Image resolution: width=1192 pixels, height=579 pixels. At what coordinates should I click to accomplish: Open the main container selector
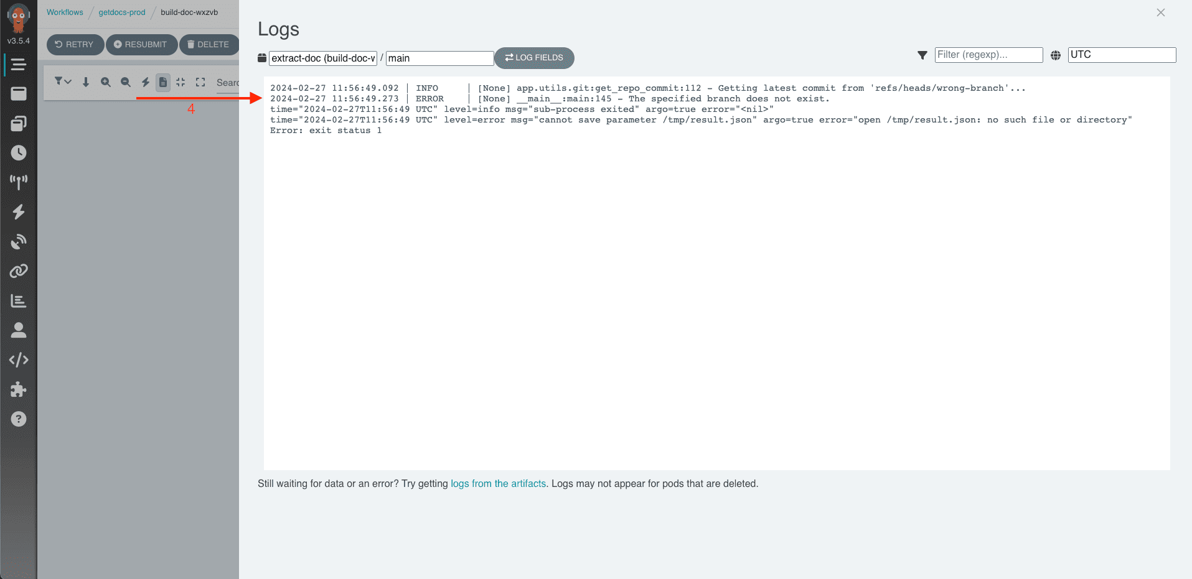coord(439,58)
